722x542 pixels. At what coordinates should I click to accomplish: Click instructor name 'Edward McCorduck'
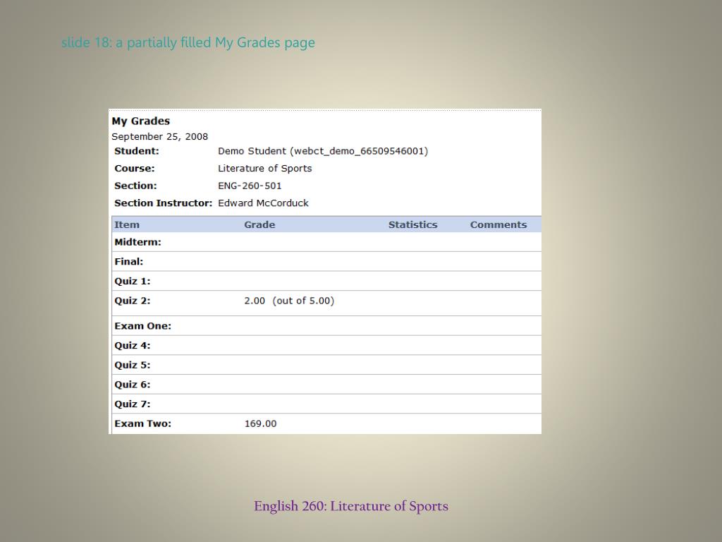[264, 203]
